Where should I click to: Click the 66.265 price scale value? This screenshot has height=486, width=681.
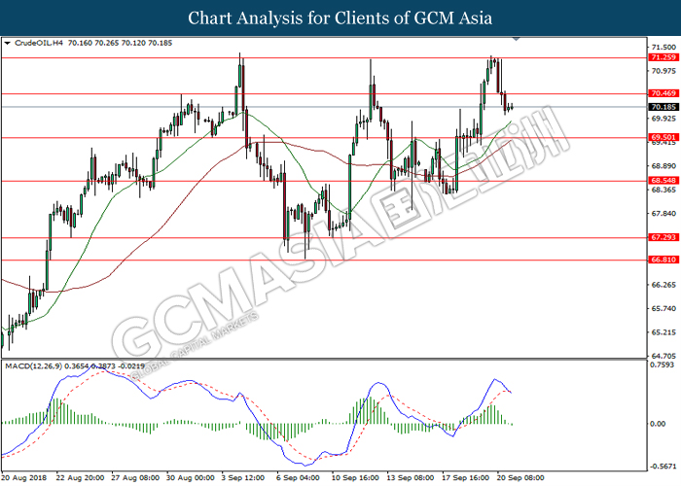click(x=663, y=285)
